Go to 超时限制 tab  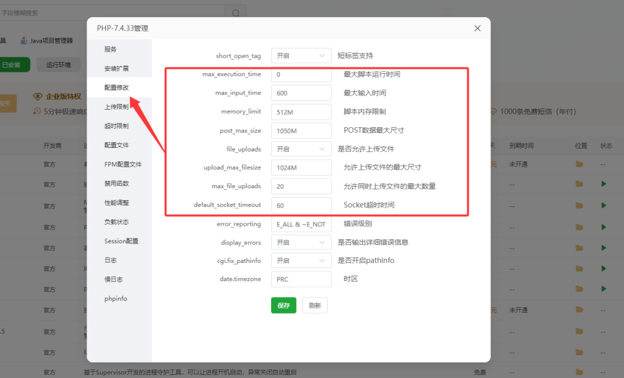[x=119, y=125]
